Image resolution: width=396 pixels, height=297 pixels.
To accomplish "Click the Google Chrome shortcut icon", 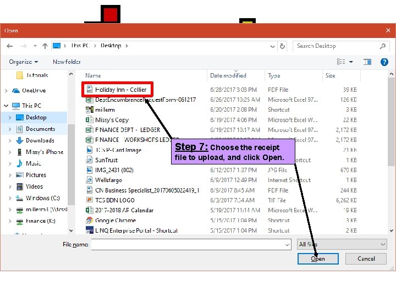I will [x=89, y=220].
